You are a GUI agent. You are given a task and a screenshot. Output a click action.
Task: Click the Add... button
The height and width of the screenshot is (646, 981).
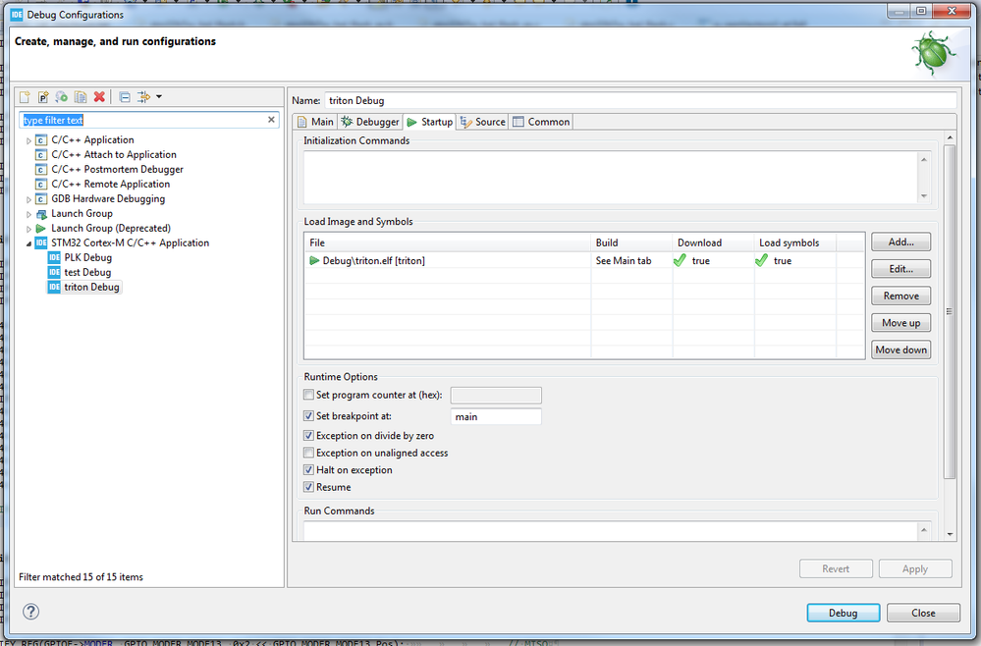[900, 242]
